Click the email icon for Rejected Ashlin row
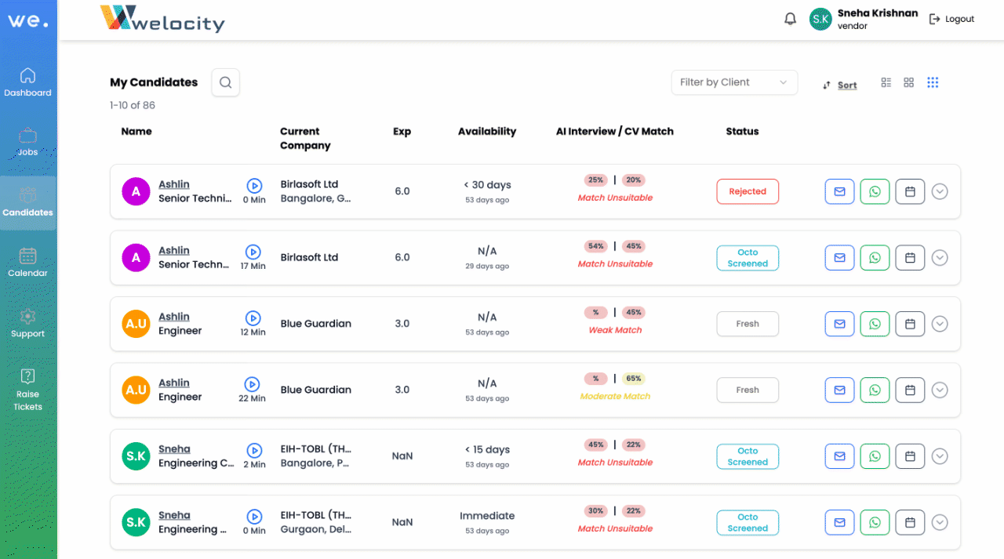Screen dimensions: 1004x559 coord(839,191)
